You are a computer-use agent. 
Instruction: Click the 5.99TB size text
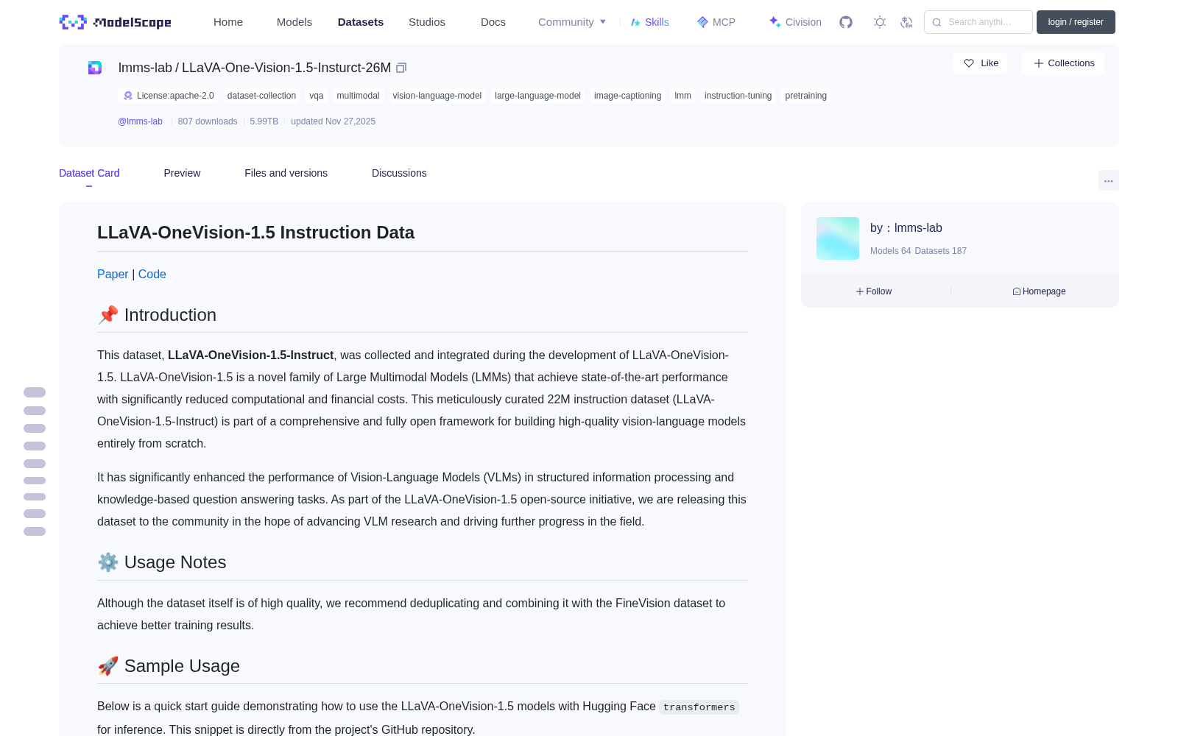coord(264,121)
